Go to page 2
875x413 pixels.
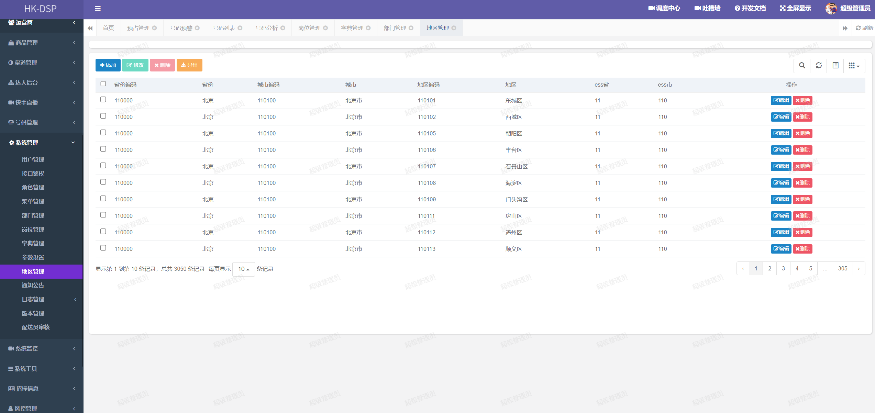coord(769,268)
